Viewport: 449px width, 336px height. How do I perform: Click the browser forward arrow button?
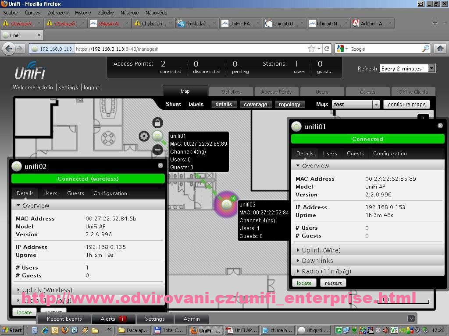[x=19, y=49]
